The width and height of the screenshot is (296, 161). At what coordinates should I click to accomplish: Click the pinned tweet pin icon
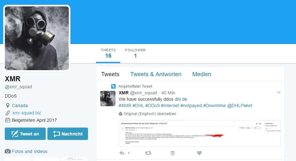113,86
